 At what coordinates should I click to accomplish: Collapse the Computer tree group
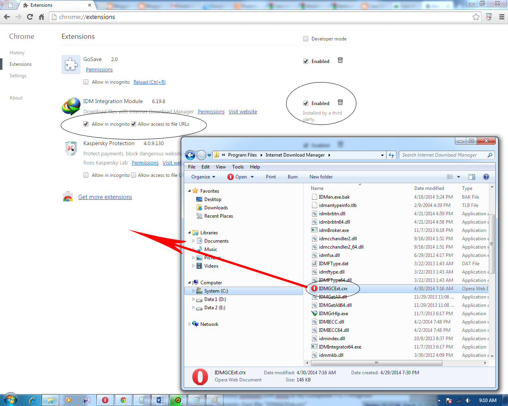189,283
